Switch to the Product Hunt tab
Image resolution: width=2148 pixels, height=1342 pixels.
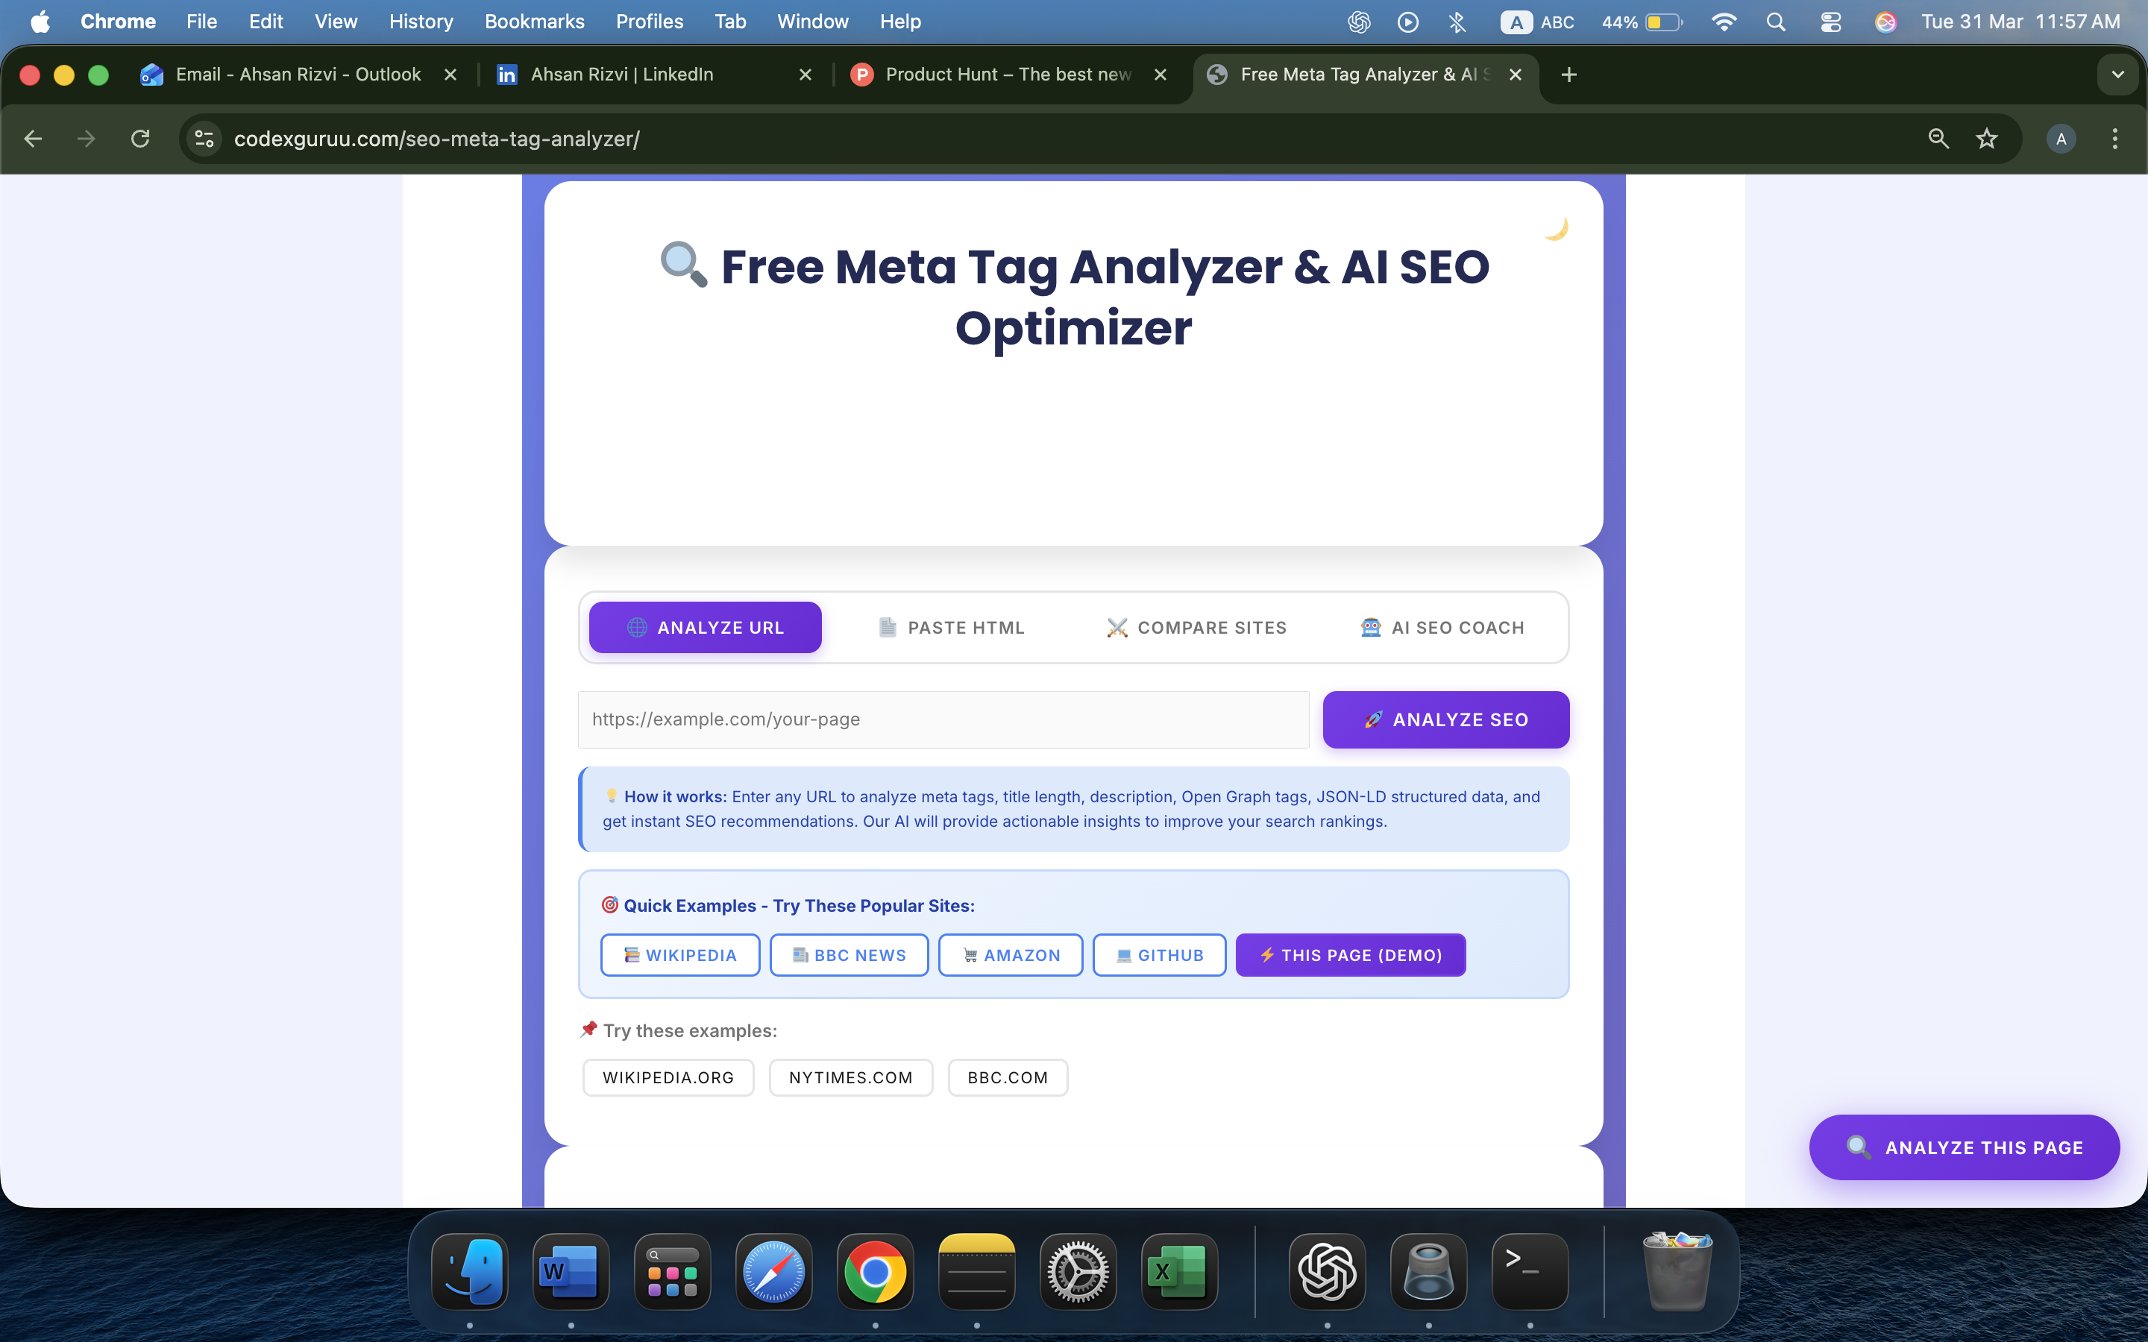click(x=1008, y=75)
